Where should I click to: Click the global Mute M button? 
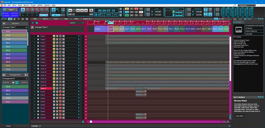click(127, 9)
